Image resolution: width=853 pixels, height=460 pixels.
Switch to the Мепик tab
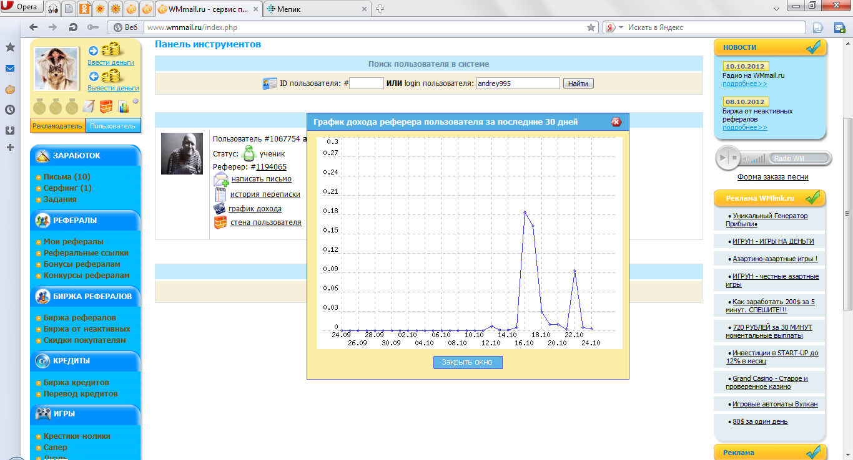[317, 9]
